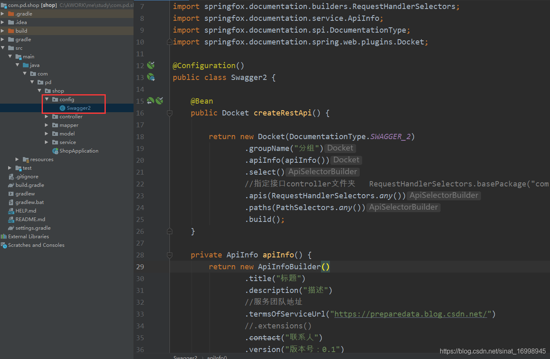The height and width of the screenshot is (359, 550).
Task: Collapse the config package arrow
Action: point(47,100)
